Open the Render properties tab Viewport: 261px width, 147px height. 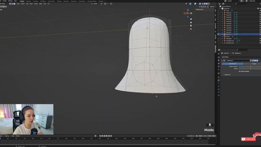click(219, 57)
